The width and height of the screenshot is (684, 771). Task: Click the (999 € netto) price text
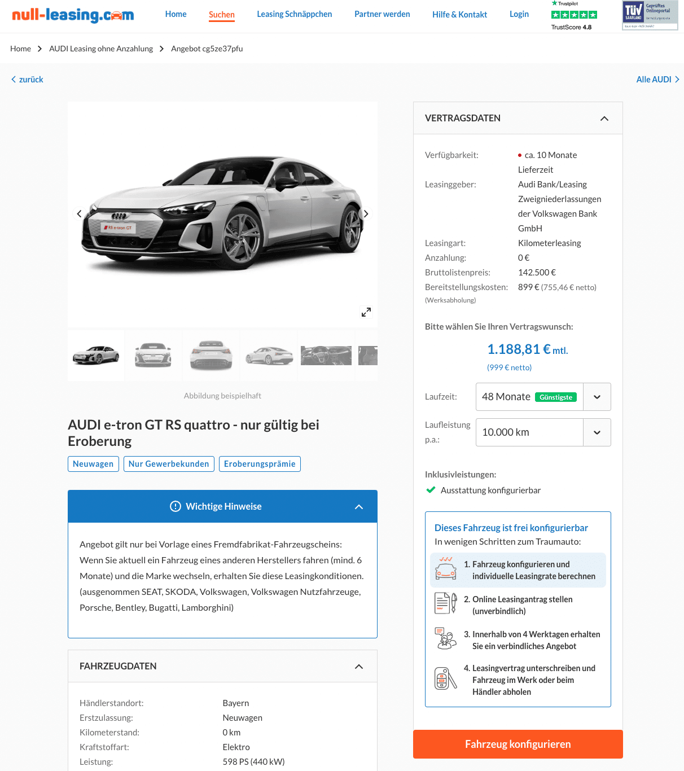click(x=510, y=367)
